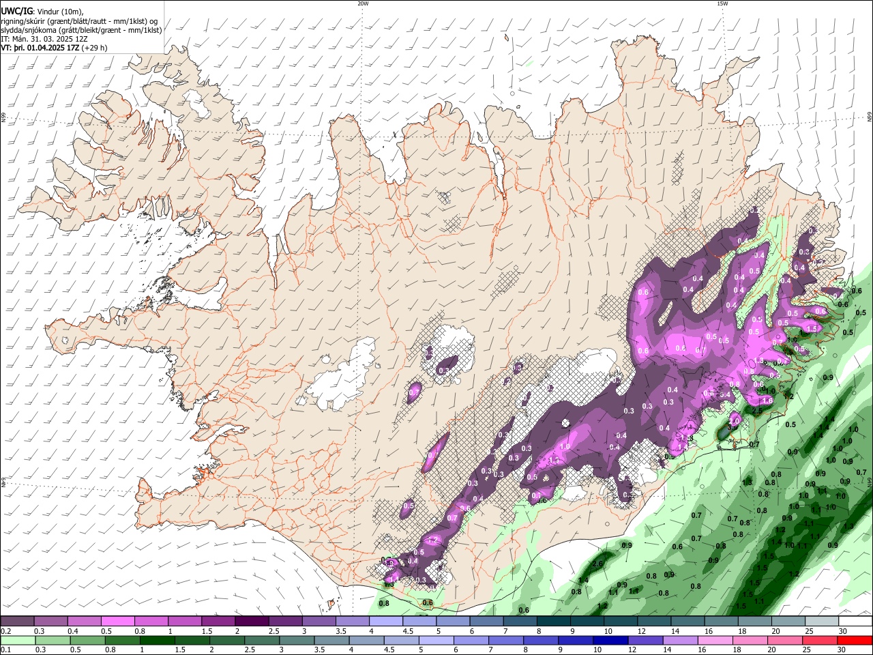
Task: Select the snow legend swatch between 0.3 and 0.4
Action: pyautogui.click(x=50, y=621)
